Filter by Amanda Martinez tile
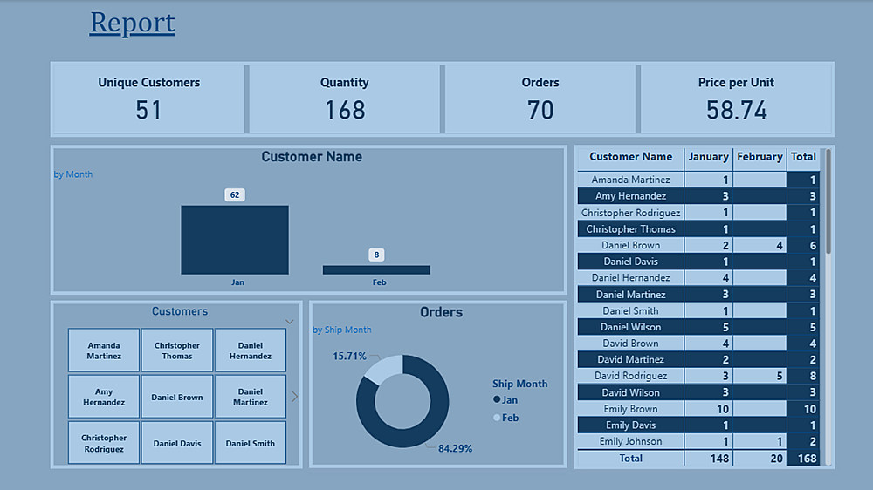The width and height of the screenshot is (873, 490). 104,350
